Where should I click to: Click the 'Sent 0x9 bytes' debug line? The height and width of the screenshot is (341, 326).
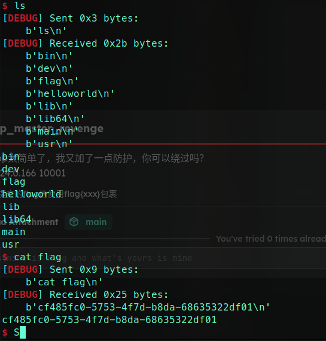71,270
